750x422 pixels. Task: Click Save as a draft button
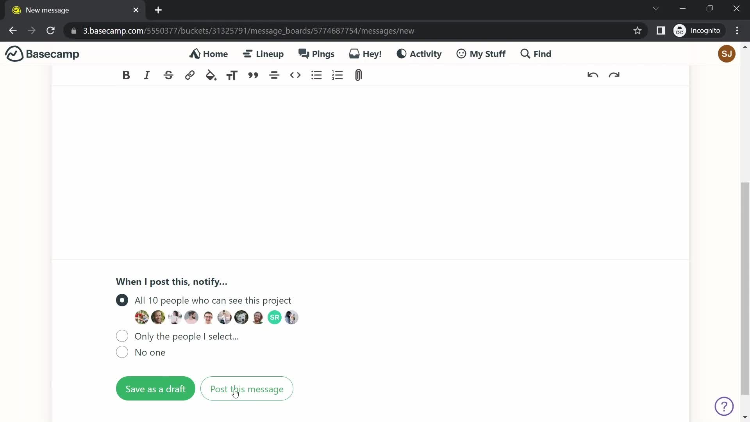click(155, 388)
